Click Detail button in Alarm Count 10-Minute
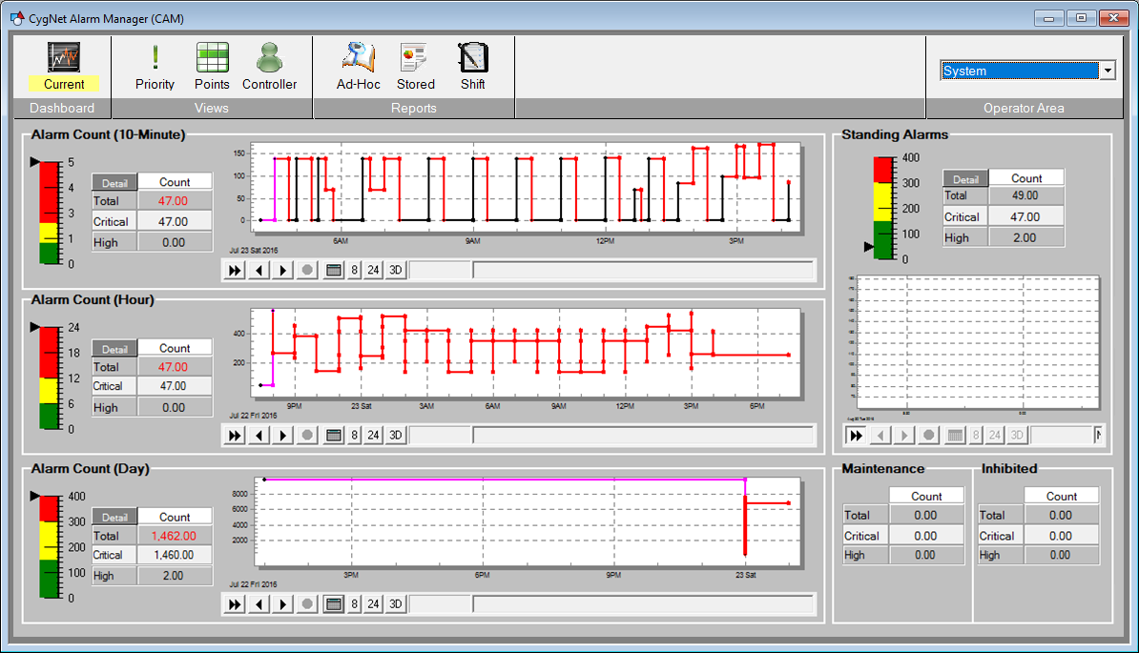Viewport: 1139px width, 653px height. 114,183
